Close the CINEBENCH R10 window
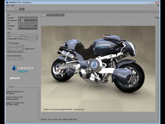165x124 pixels. [x=157, y=2]
